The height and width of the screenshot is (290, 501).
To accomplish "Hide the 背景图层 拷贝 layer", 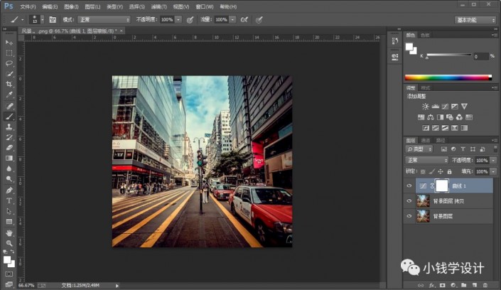I will click(409, 200).
